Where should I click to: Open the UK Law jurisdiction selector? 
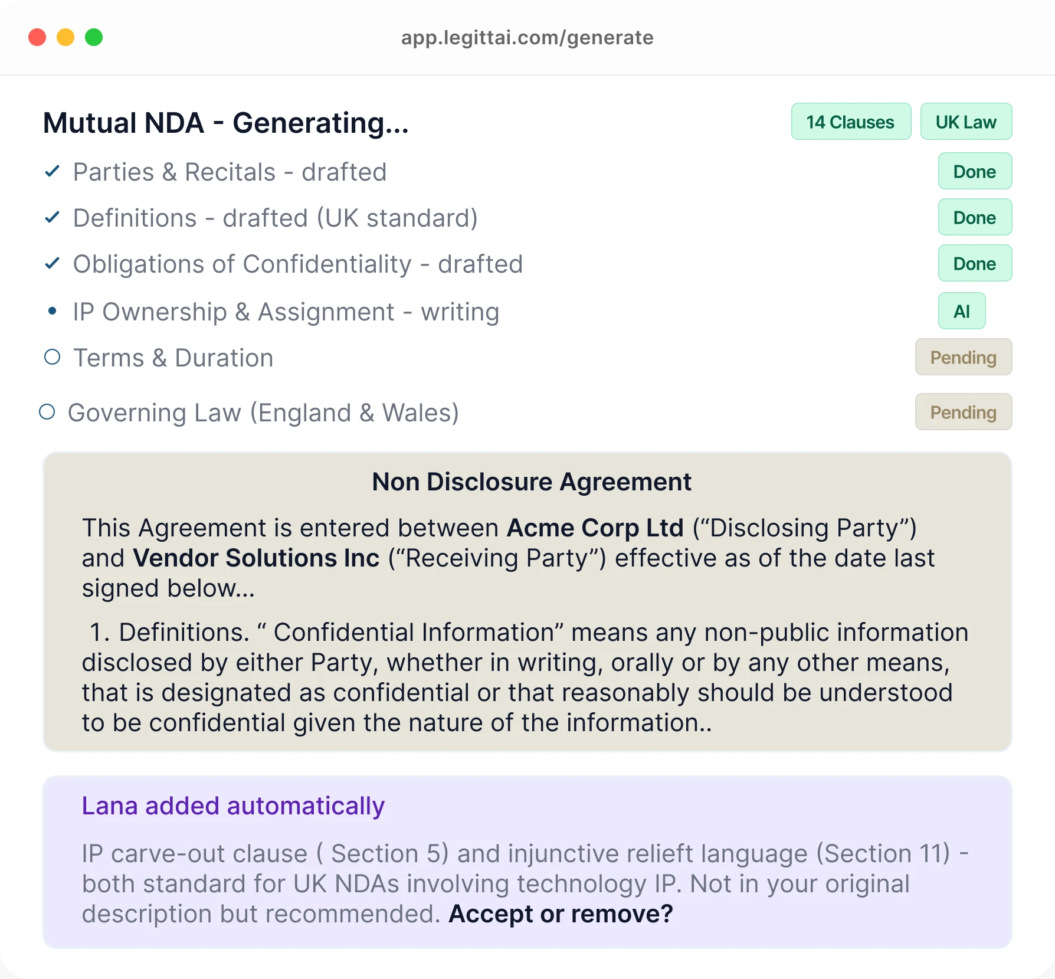[x=966, y=122]
